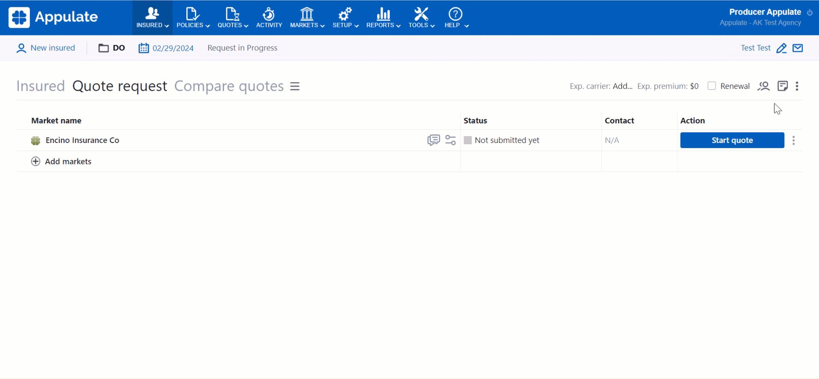
Task: Expand the Markets dropdown menu
Action: [x=307, y=17]
